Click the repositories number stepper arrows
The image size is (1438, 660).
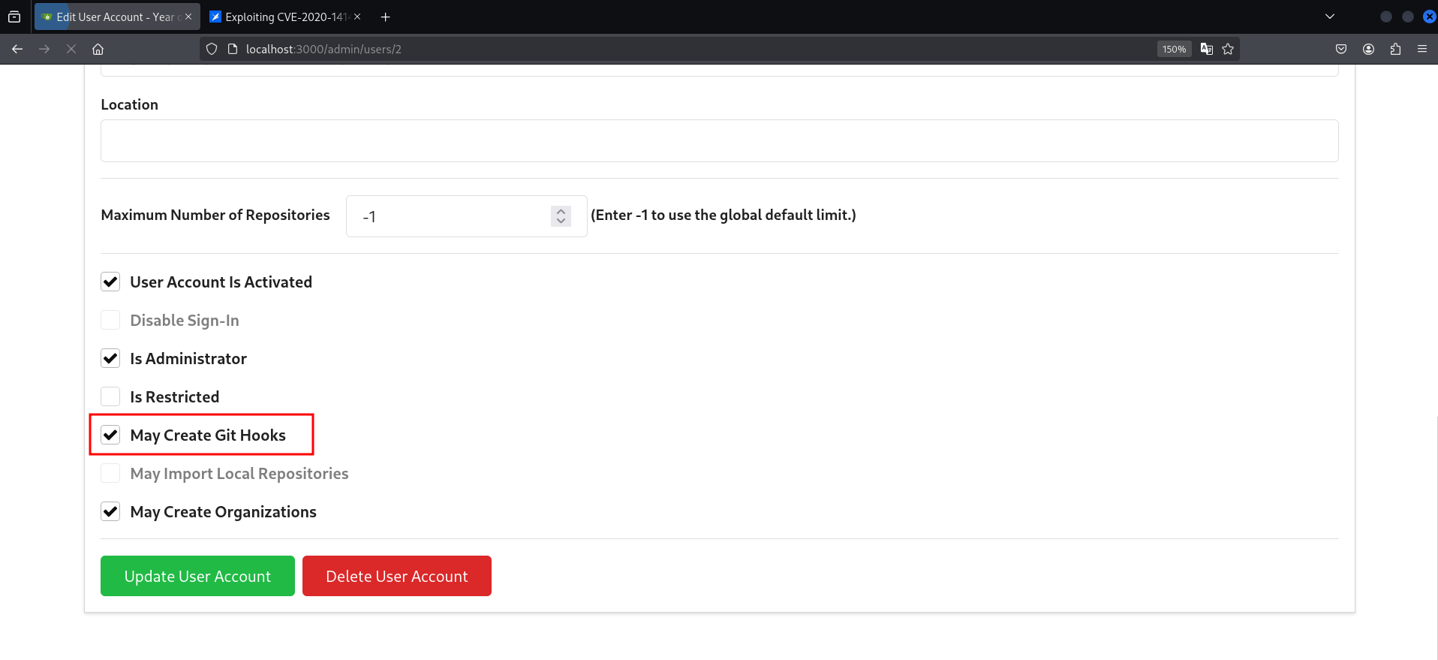pos(561,216)
